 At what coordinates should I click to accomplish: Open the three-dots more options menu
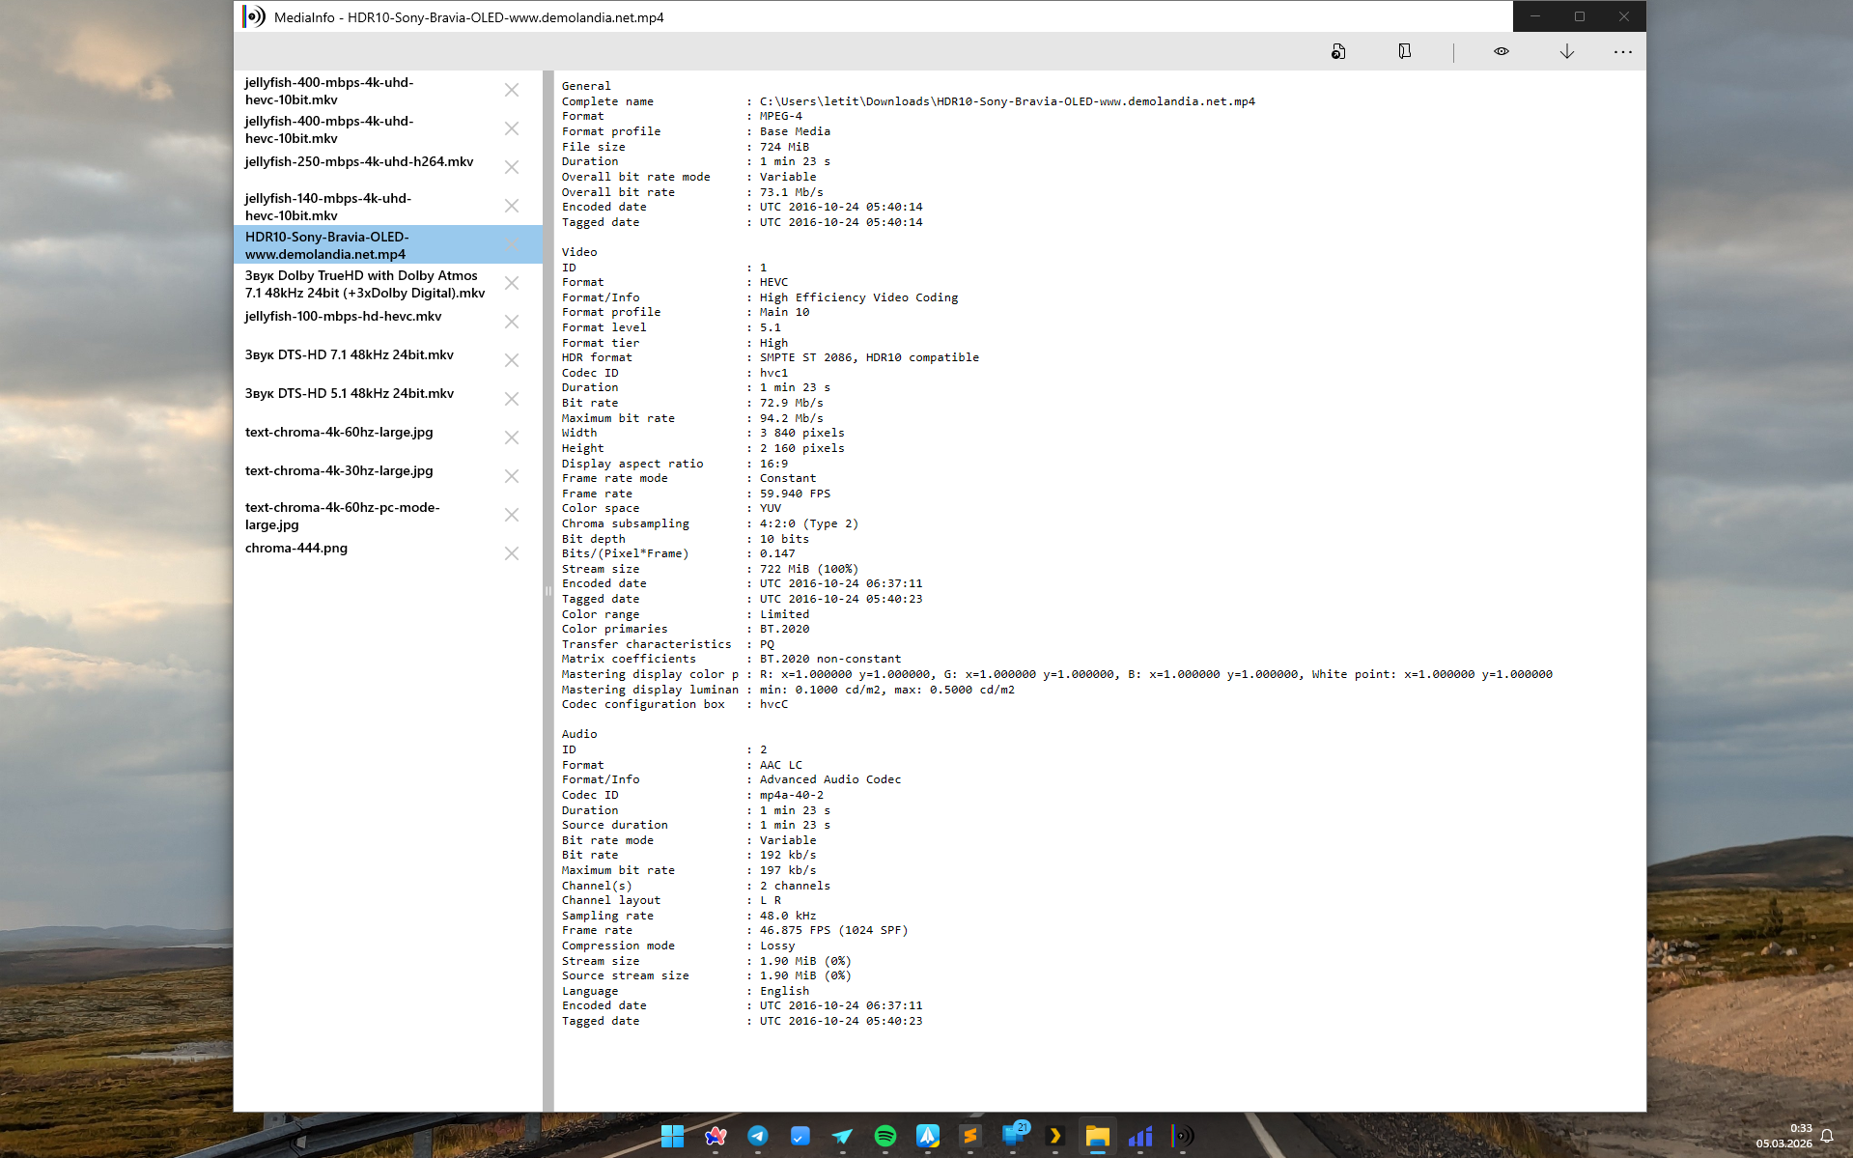click(1622, 52)
